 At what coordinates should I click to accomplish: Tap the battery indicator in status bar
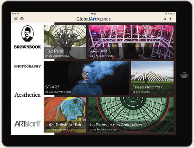[172, 14]
